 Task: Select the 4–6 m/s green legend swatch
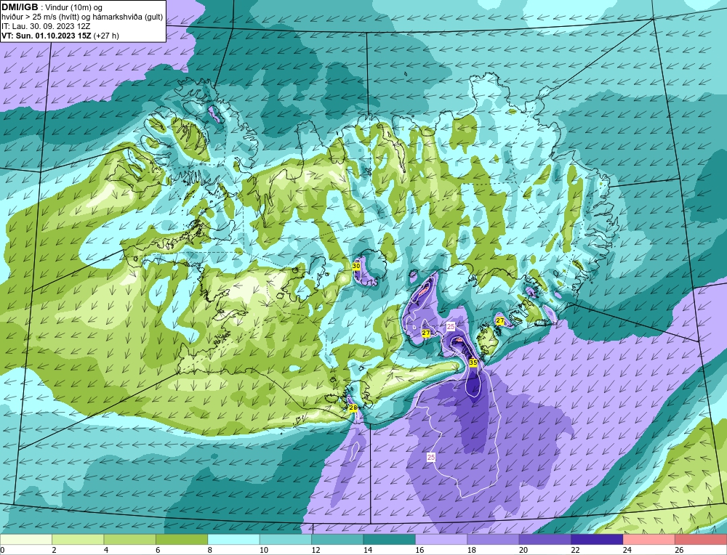(130, 539)
